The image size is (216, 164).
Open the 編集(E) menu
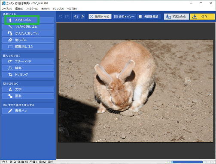[x=19, y=9]
